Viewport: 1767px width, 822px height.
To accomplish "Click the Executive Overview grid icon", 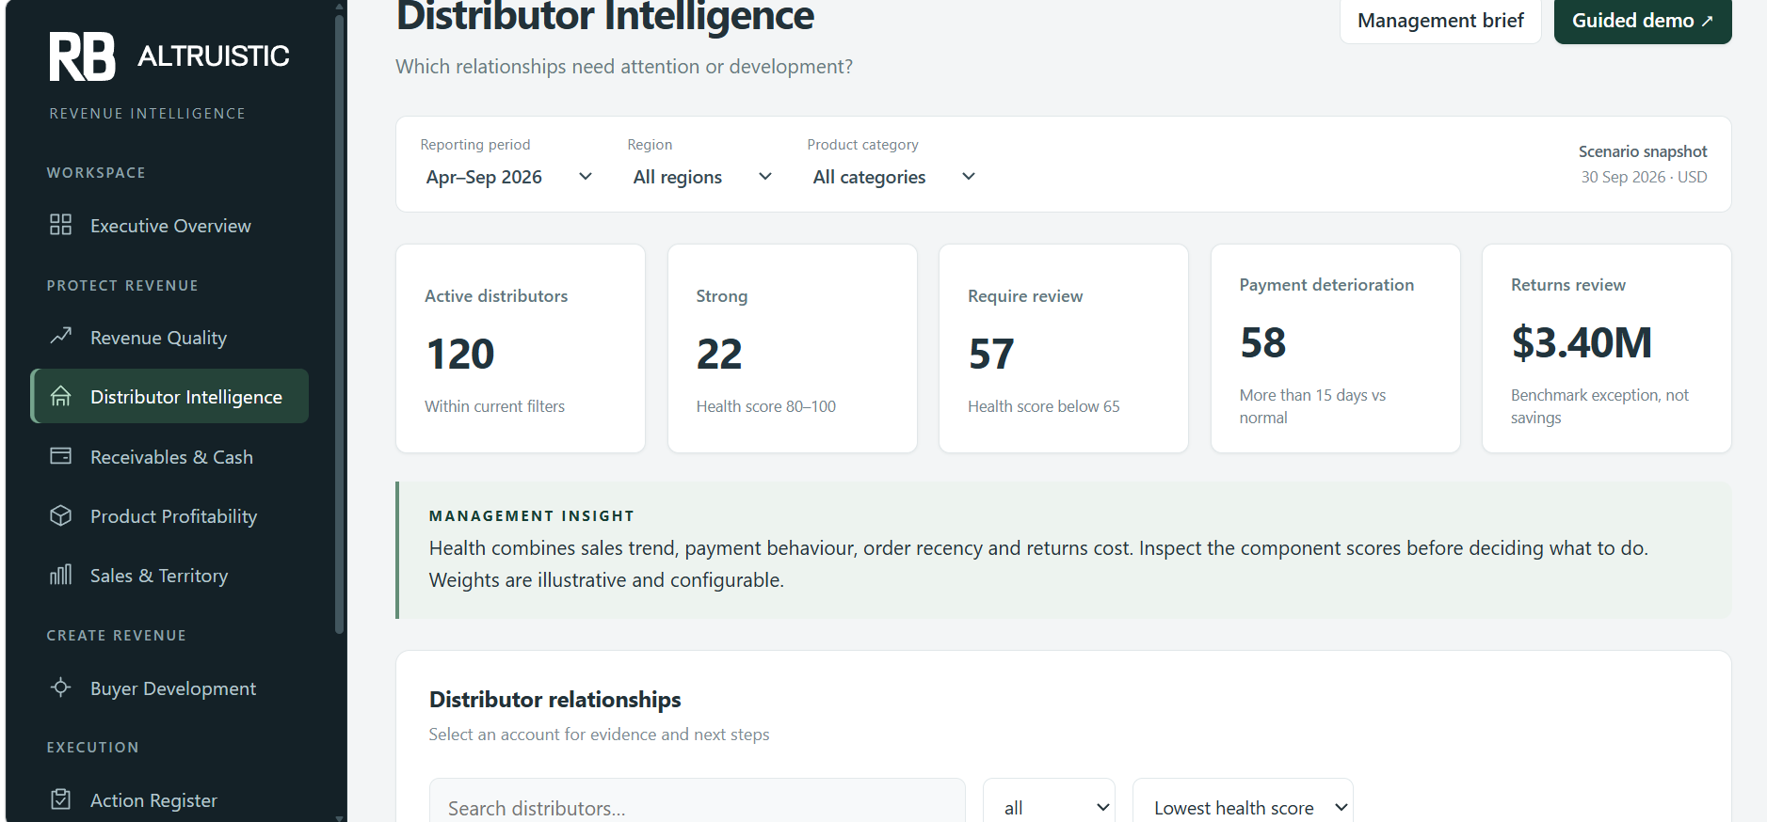I will coord(61,225).
